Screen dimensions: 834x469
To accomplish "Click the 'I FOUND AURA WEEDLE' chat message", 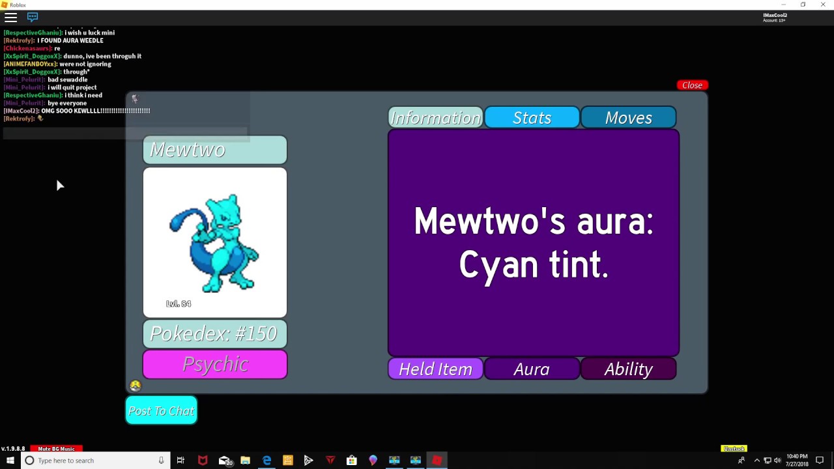I will click(70, 40).
